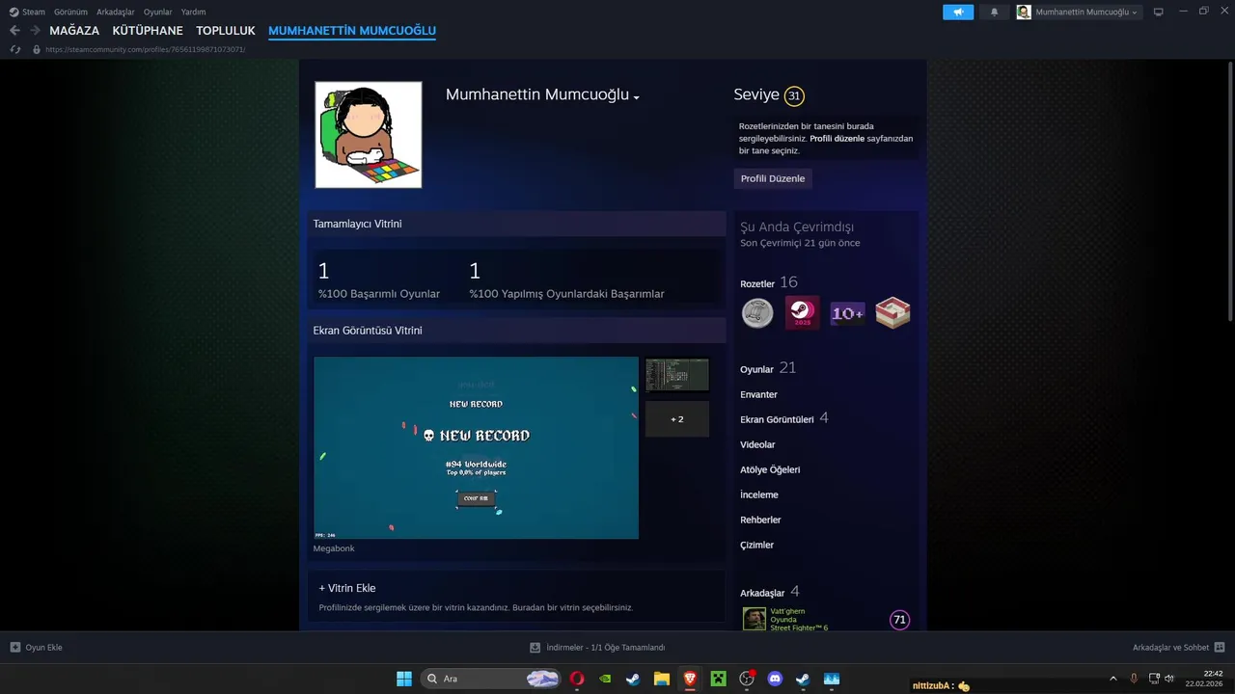Open the Videolar link
1235x694 pixels.
757,444
